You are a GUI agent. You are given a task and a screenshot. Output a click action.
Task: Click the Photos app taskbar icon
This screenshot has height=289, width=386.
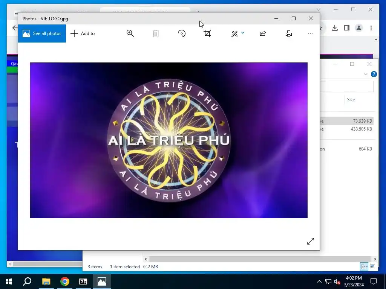pyautogui.click(x=102, y=281)
